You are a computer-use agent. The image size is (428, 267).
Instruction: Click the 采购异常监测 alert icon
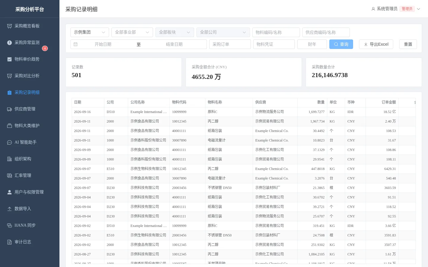coord(10,43)
